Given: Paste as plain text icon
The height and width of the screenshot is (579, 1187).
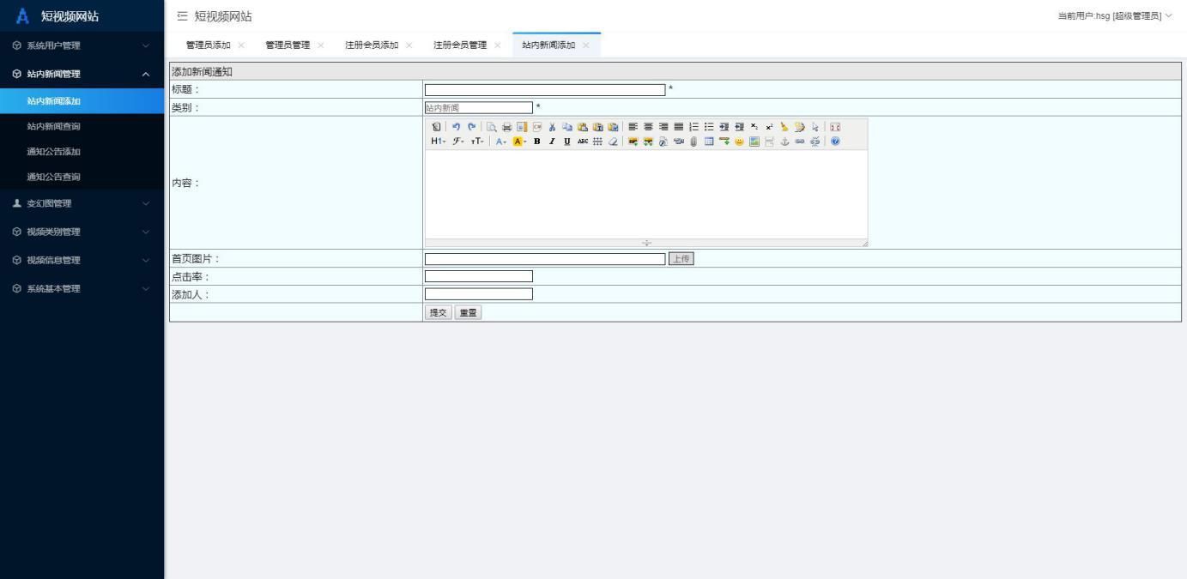Looking at the screenshot, I should (597, 127).
